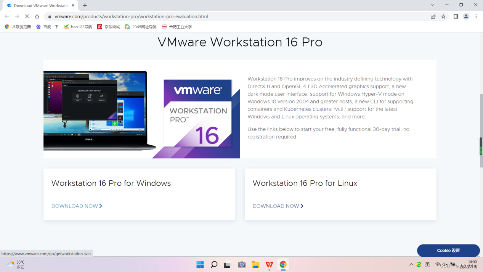
Task: Open the 谷歌浏览器 bookmark
Action: tap(18, 27)
